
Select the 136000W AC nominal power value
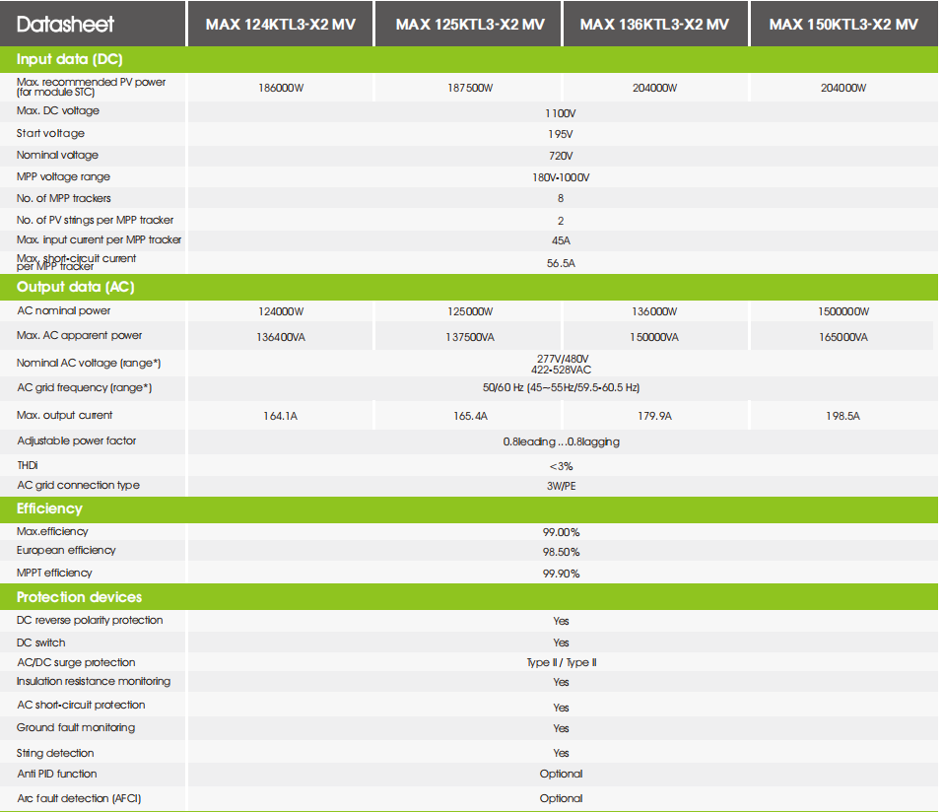tap(654, 311)
